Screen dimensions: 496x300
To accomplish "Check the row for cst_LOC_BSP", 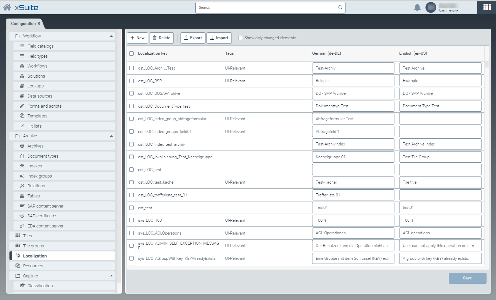I will 132,81.
